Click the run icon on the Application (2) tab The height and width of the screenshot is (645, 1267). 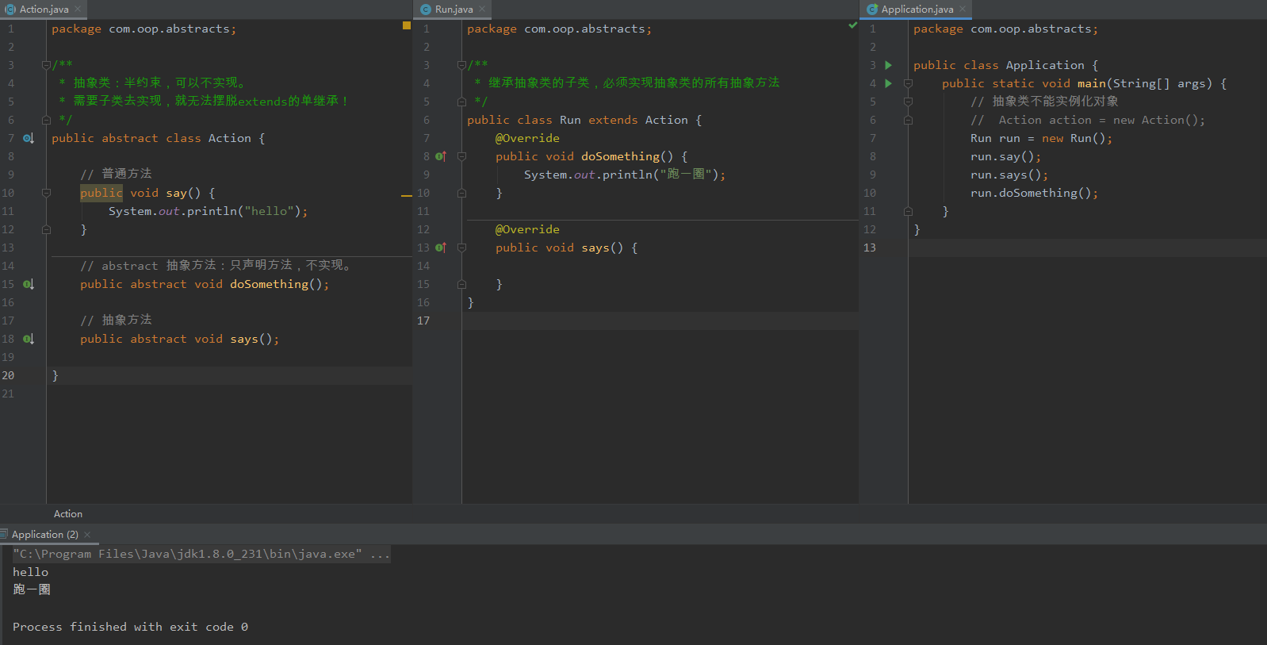click(4, 535)
